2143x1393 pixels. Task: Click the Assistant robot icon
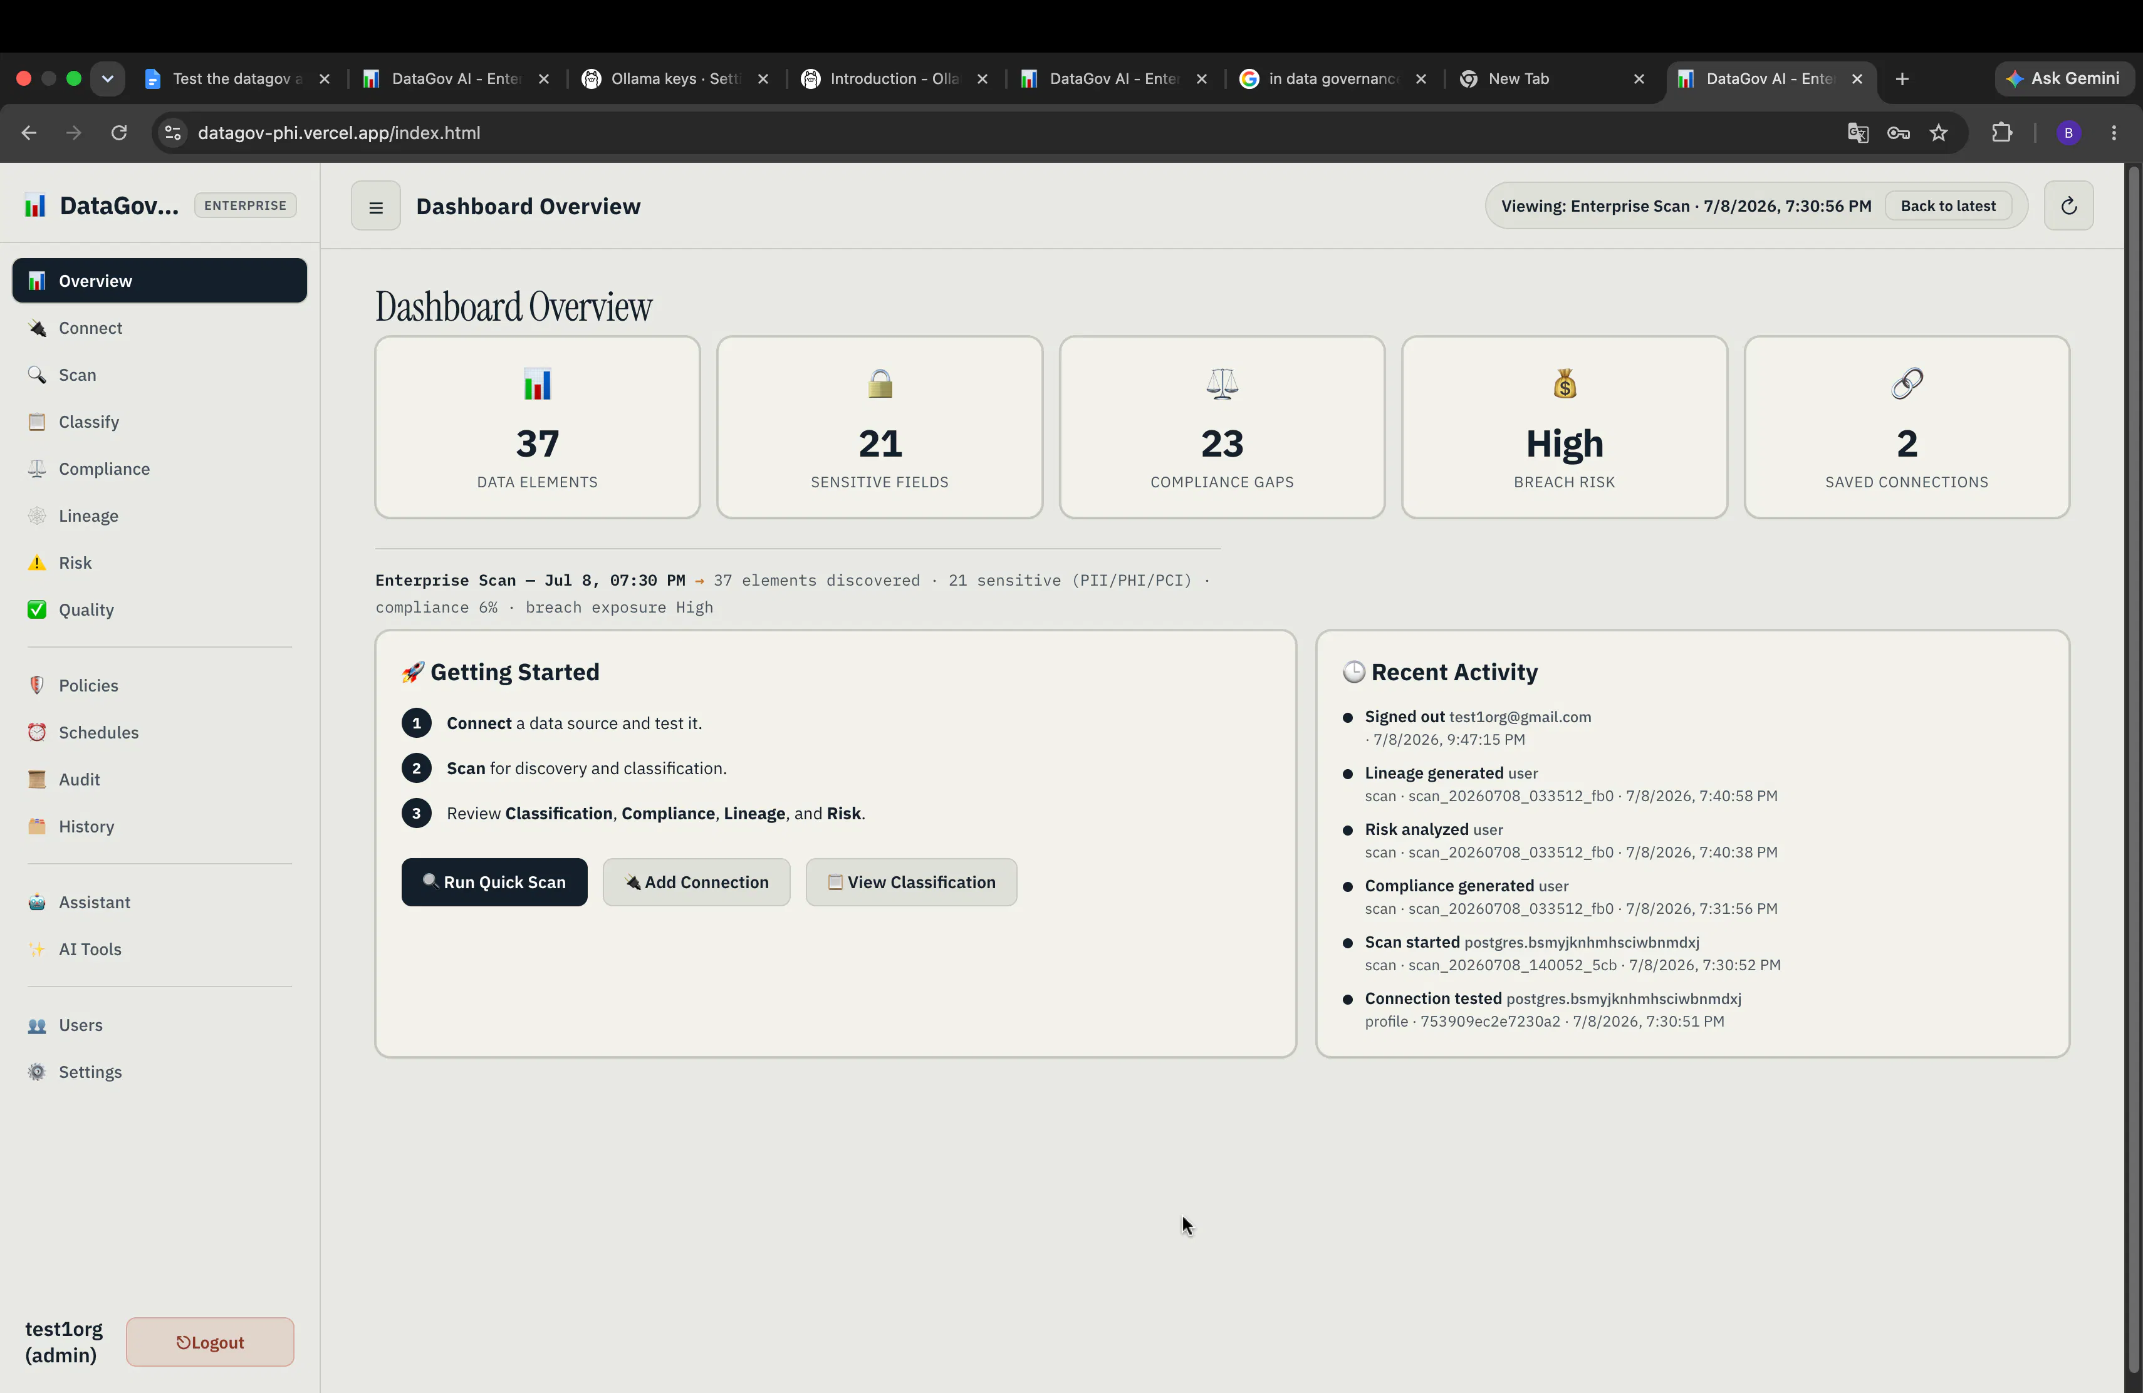coord(37,902)
